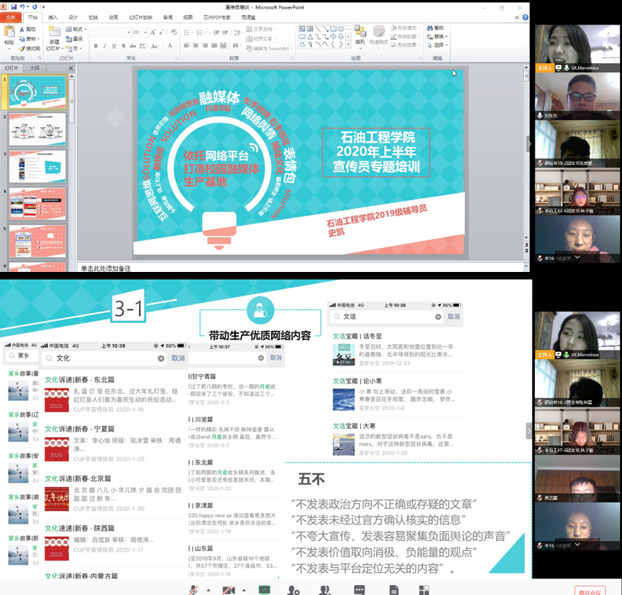Click the green share screen icon
The width and height of the screenshot is (622, 595).
point(265,589)
